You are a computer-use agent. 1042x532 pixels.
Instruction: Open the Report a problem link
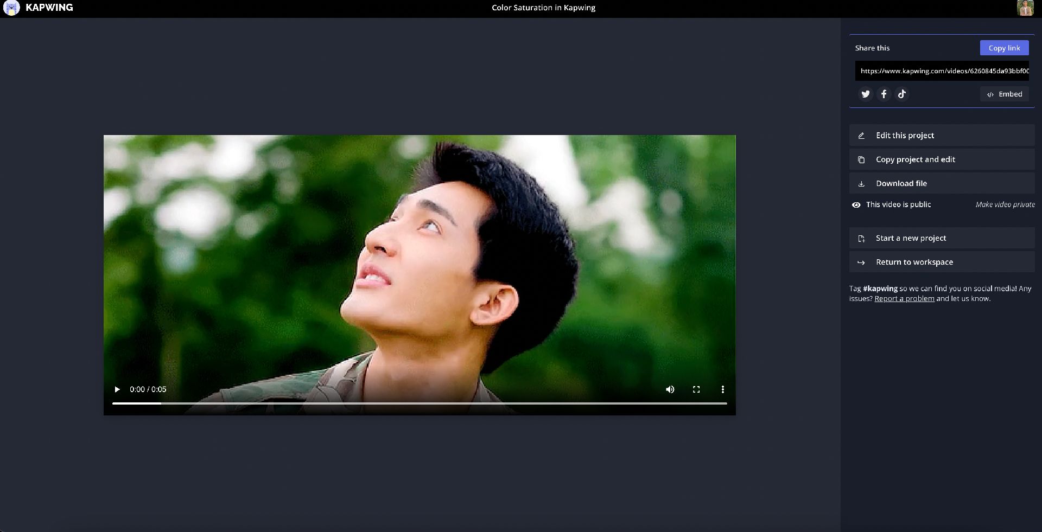tap(904, 299)
